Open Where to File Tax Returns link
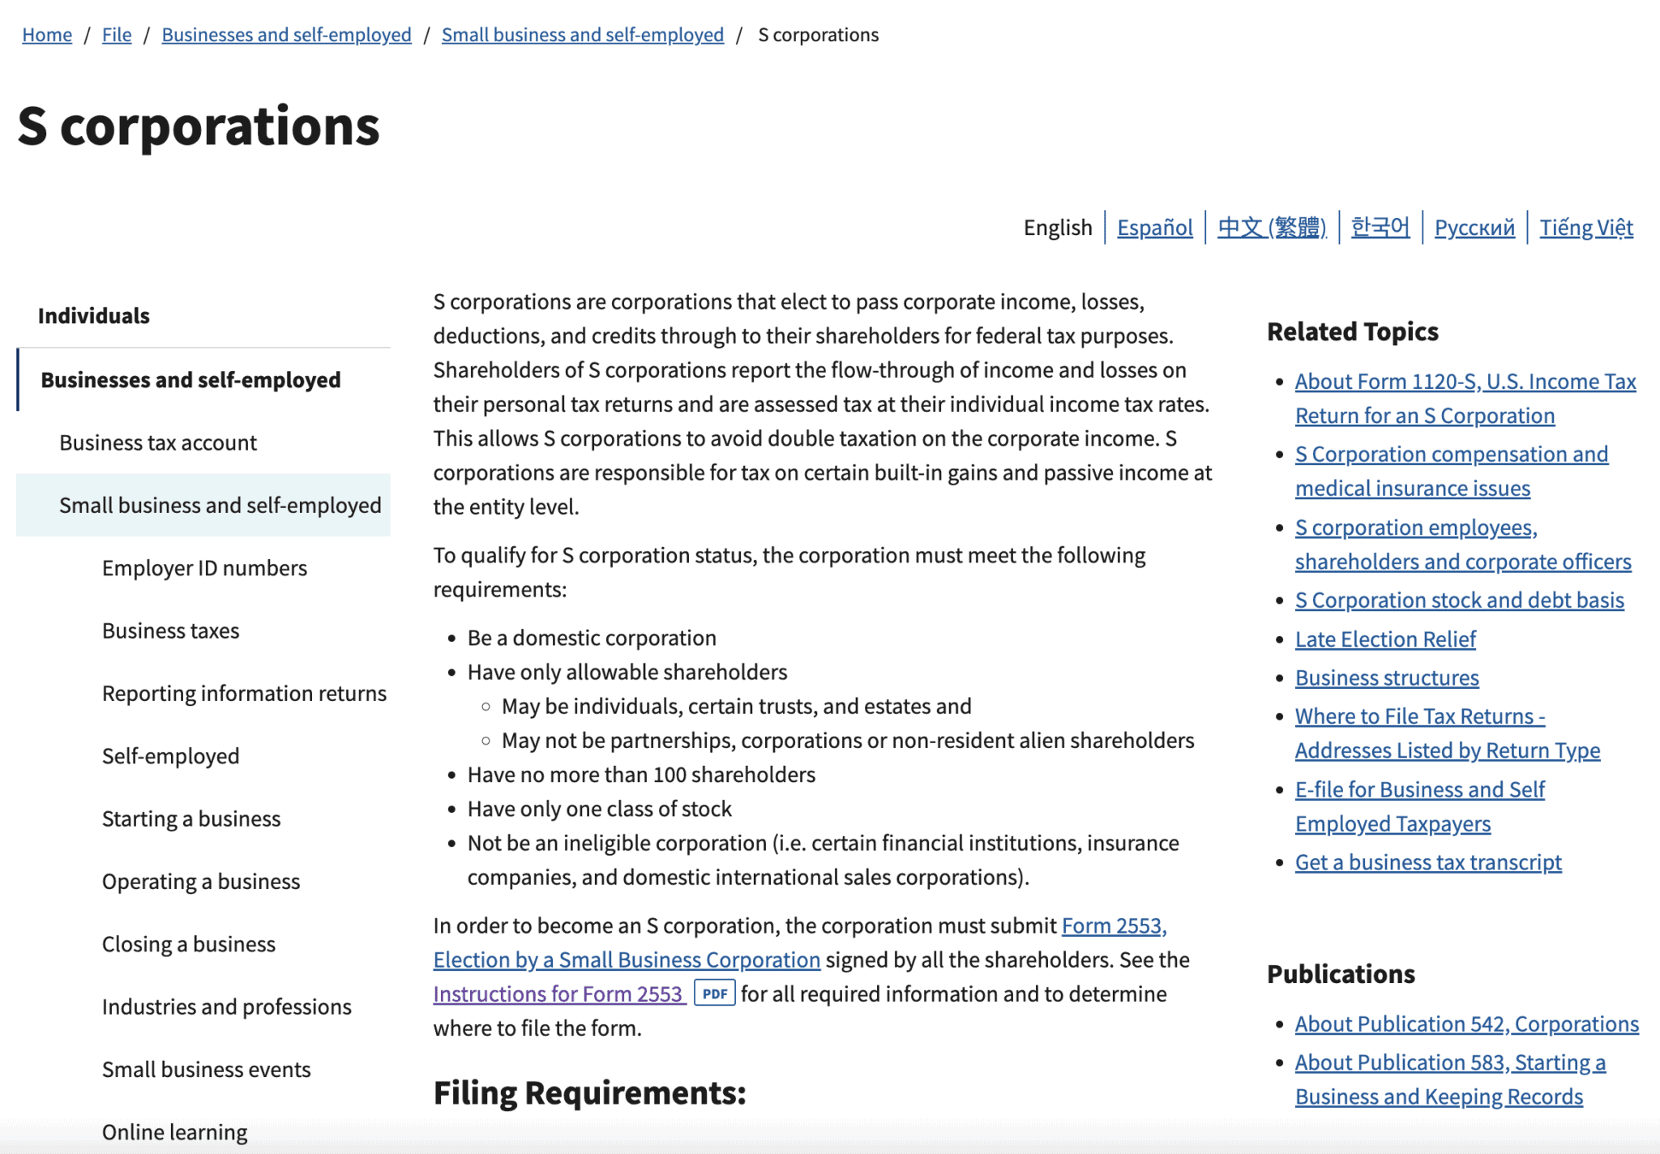Image resolution: width=1660 pixels, height=1154 pixels. 1448,733
